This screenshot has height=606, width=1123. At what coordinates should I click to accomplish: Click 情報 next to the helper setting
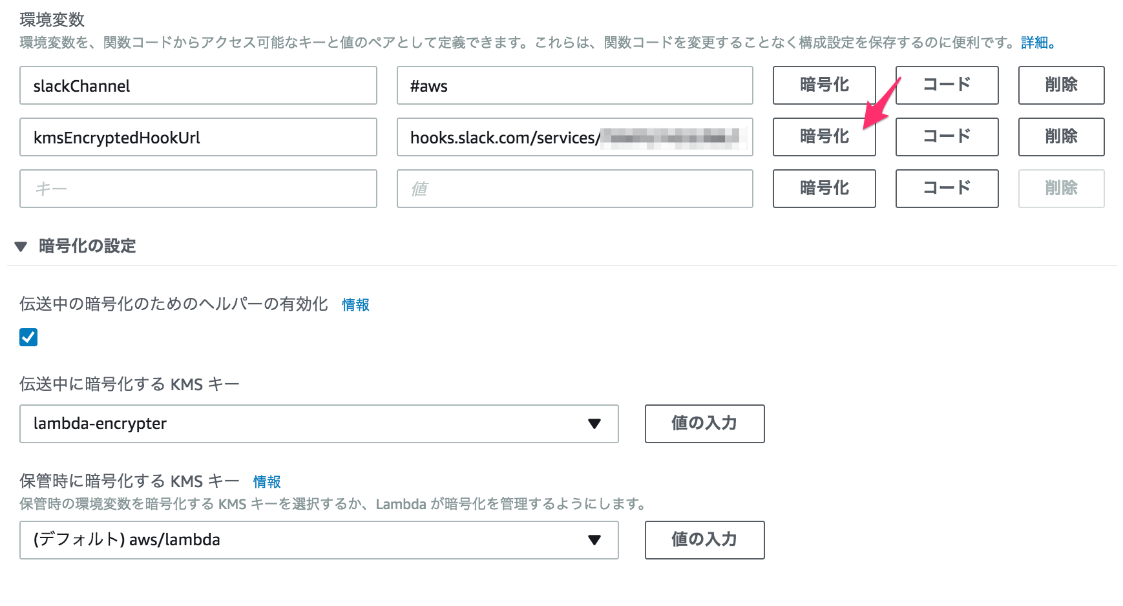[355, 304]
